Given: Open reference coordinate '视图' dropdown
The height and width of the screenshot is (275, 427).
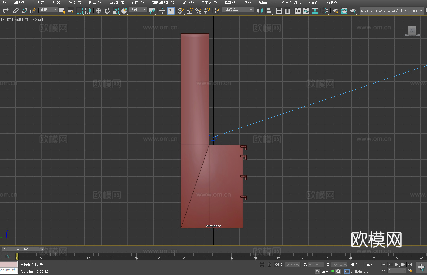Looking at the screenshot, I should [x=138, y=10].
